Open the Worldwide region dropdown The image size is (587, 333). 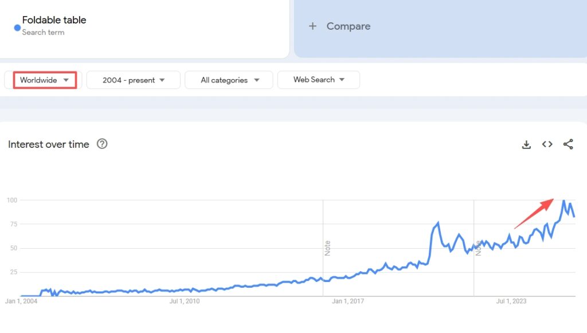point(45,80)
